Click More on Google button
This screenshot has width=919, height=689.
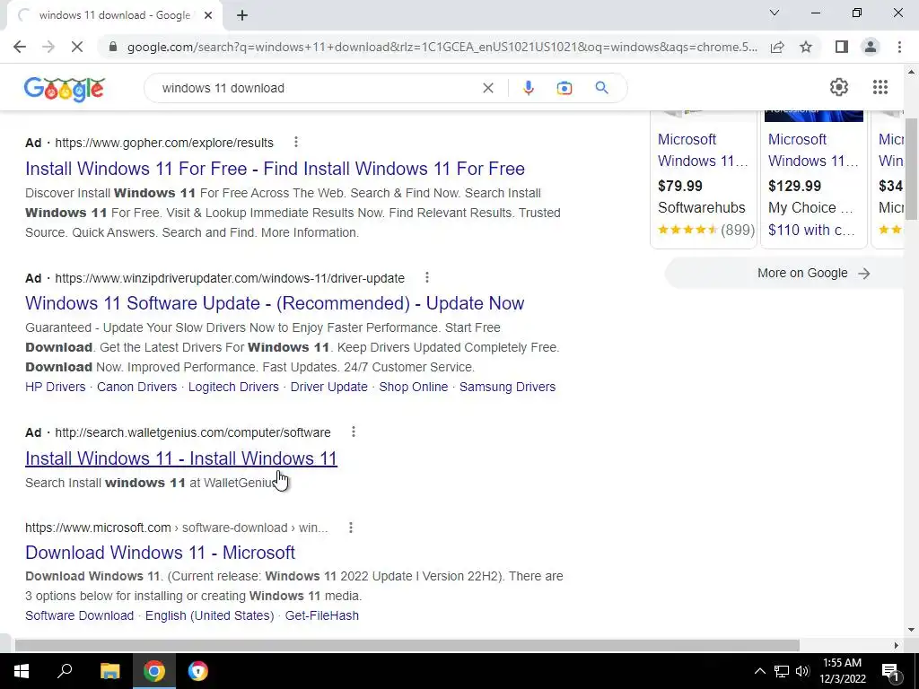(784, 273)
